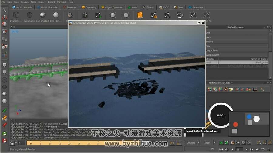Click the orange rocket icon in left toolbar

pos(5,118)
